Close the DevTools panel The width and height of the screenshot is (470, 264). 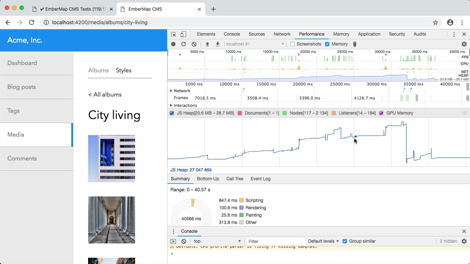click(x=464, y=34)
